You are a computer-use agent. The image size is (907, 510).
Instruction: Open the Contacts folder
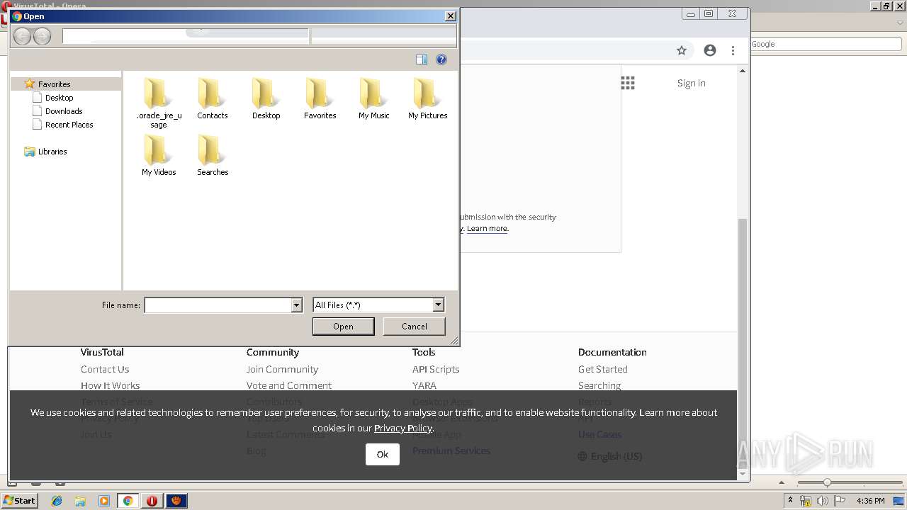(213, 98)
